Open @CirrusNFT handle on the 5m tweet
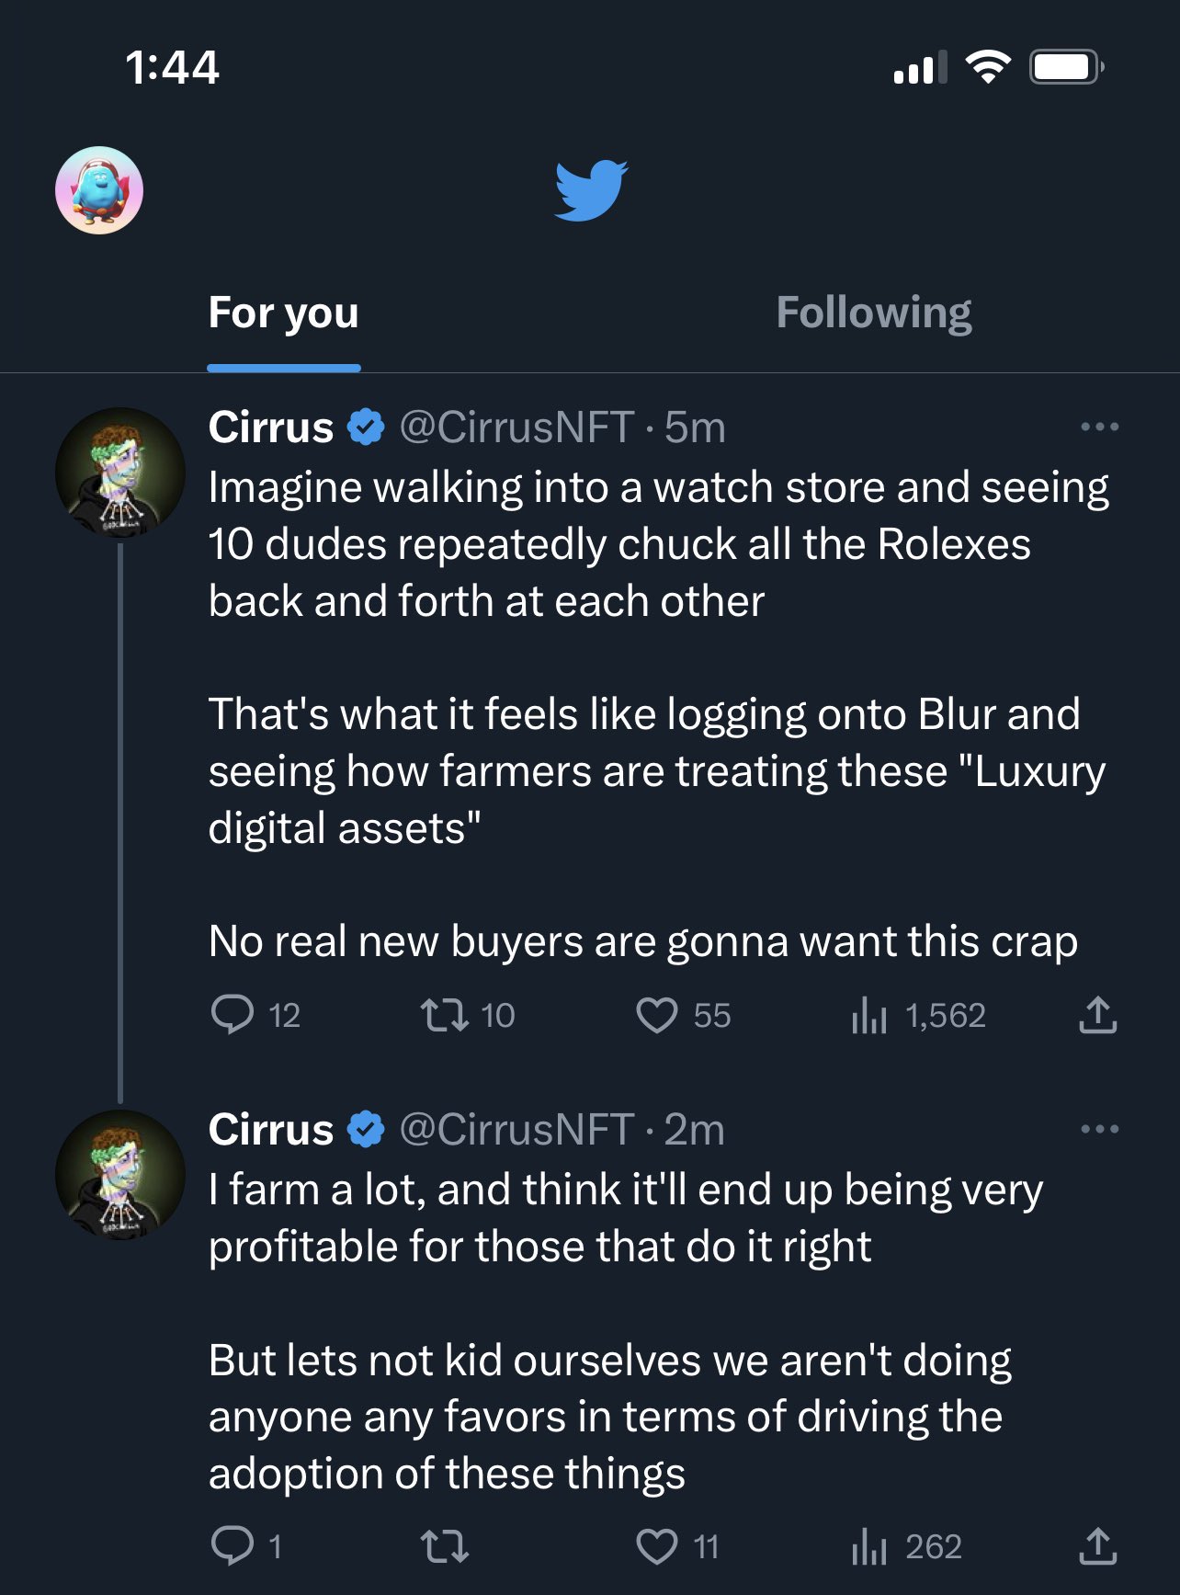Viewport: 1180px width, 1595px height. point(516,427)
